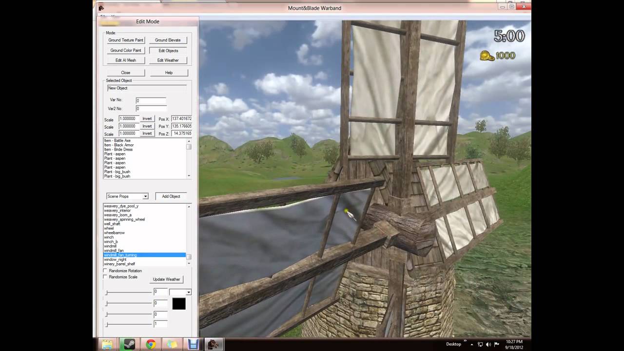Click the Var2 No input field
The width and height of the screenshot is (624, 351).
(151, 108)
